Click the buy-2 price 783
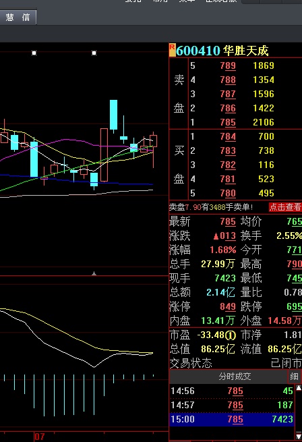This screenshot has width=302, height=442. click(x=228, y=150)
